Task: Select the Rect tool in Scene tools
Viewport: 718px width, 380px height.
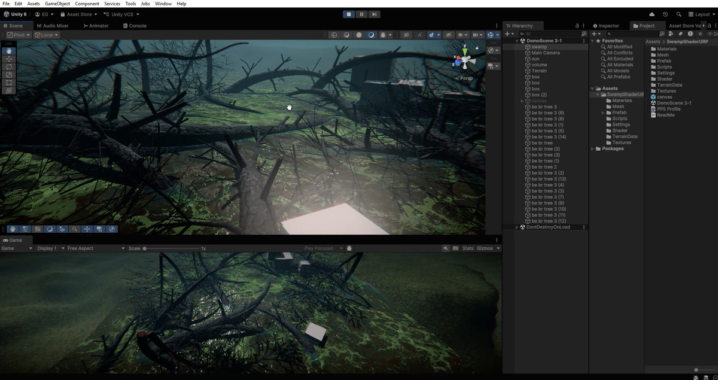Action: tap(9, 82)
